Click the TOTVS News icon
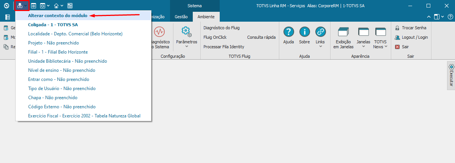This screenshot has width=455, height=163. coord(380,32)
